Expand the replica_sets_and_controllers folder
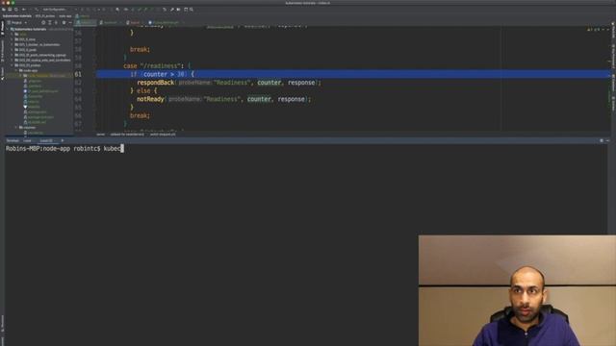Viewport: 616px width, 346px height. click(13, 61)
